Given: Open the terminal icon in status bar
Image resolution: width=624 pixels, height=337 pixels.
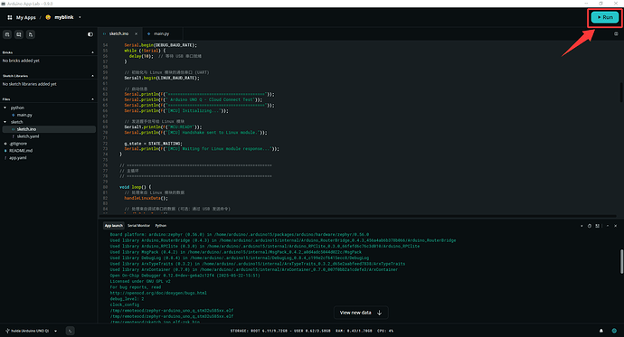Looking at the screenshot, I should 70,331.
